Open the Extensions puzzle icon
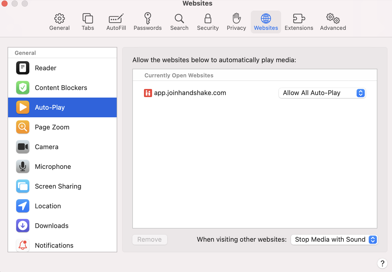 click(x=299, y=18)
